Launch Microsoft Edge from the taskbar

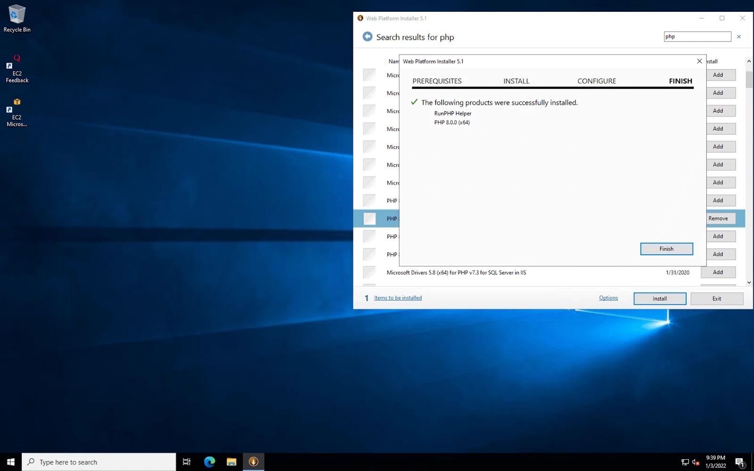[x=209, y=462]
